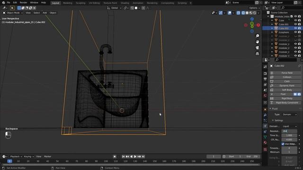Viewport: 303px width, 170px height.
Task: Open the Scene properties tab icon
Action: click(265, 90)
